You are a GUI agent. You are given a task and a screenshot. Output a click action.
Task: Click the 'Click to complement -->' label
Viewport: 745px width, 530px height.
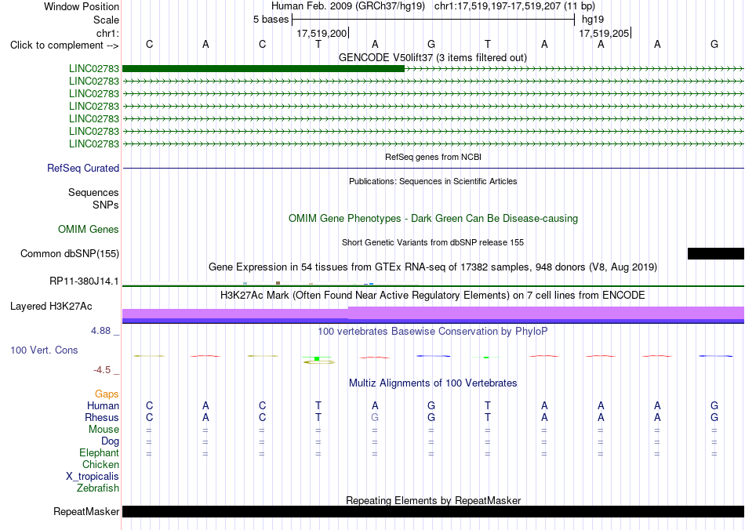point(64,45)
